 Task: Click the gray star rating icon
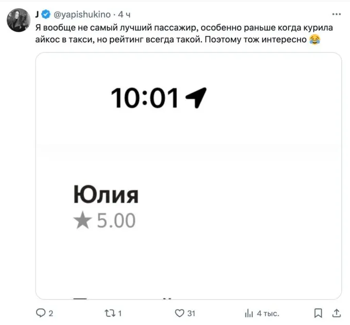tap(81, 220)
